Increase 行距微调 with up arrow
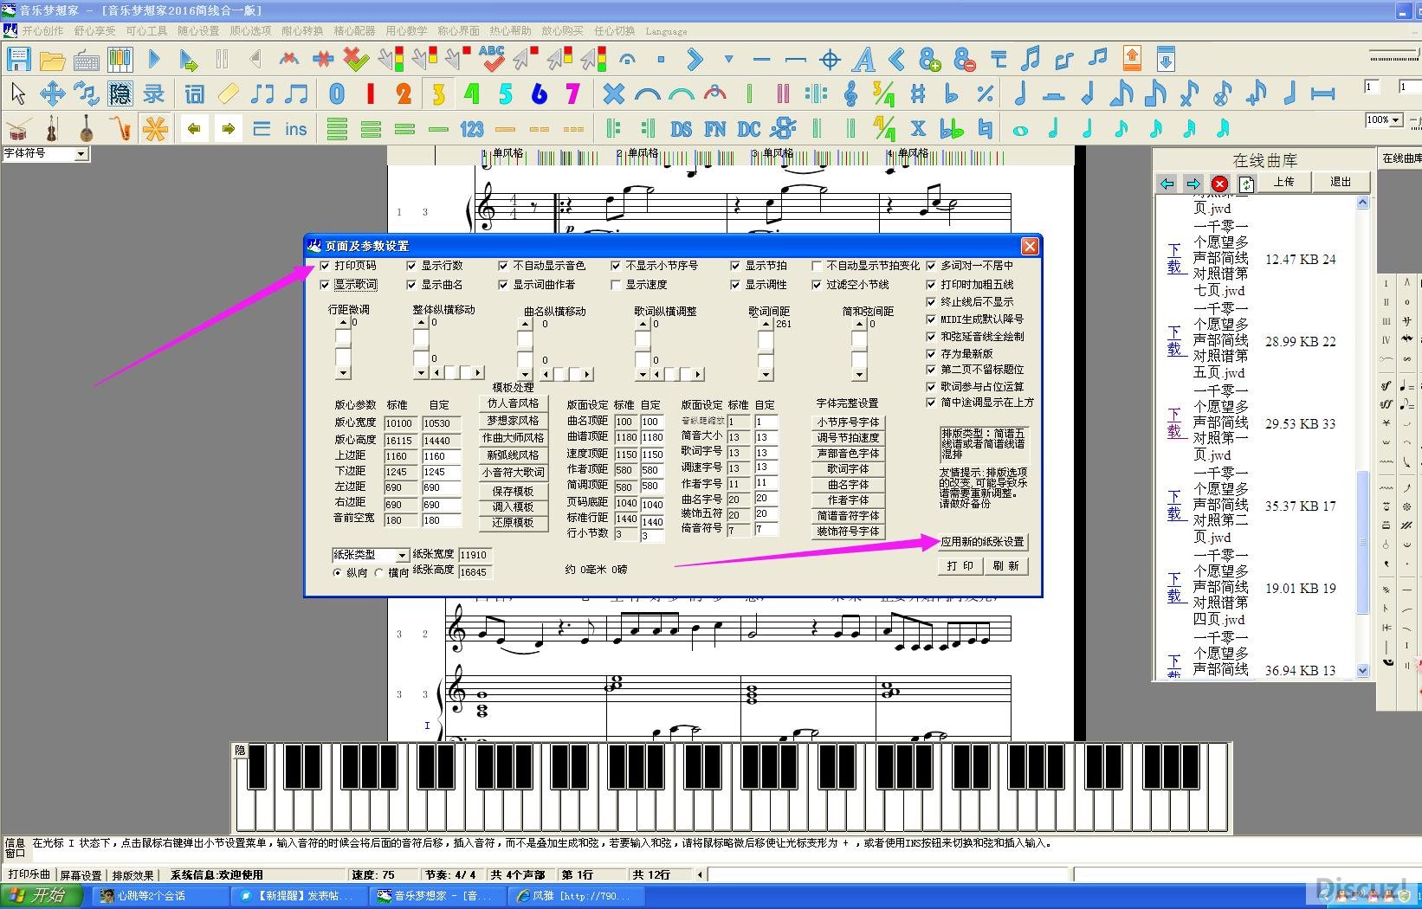 343,324
